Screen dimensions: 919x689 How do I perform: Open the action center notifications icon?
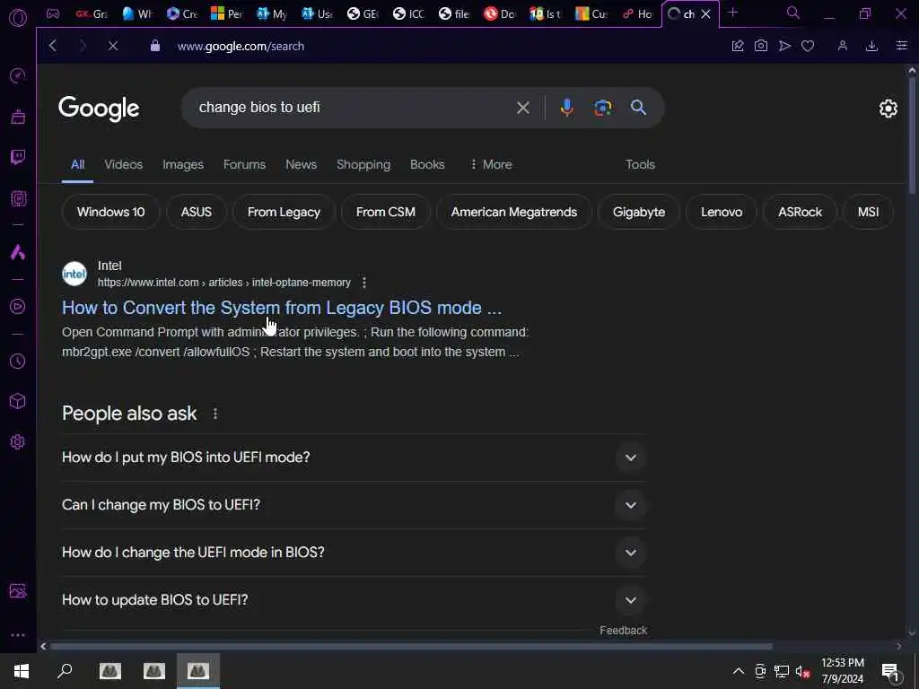coord(891,673)
